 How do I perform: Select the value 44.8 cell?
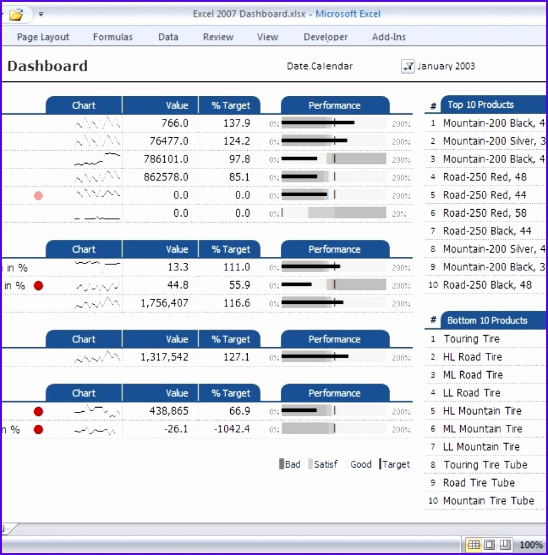coord(161,285)
